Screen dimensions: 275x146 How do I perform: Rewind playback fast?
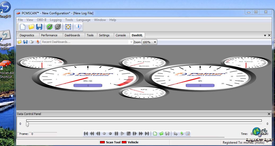[x=92, y=134]
